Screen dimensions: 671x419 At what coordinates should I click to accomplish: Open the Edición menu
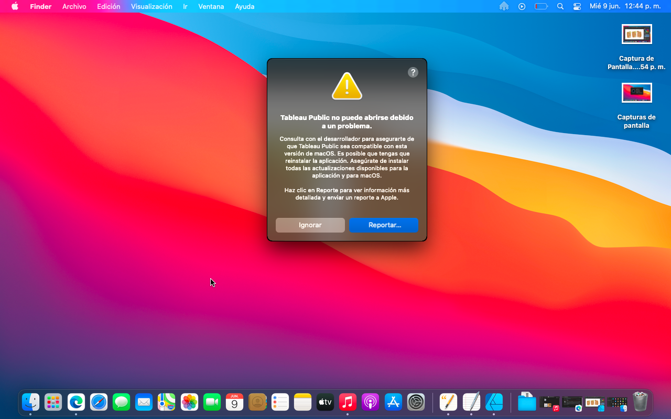click(x=109, y=6)
